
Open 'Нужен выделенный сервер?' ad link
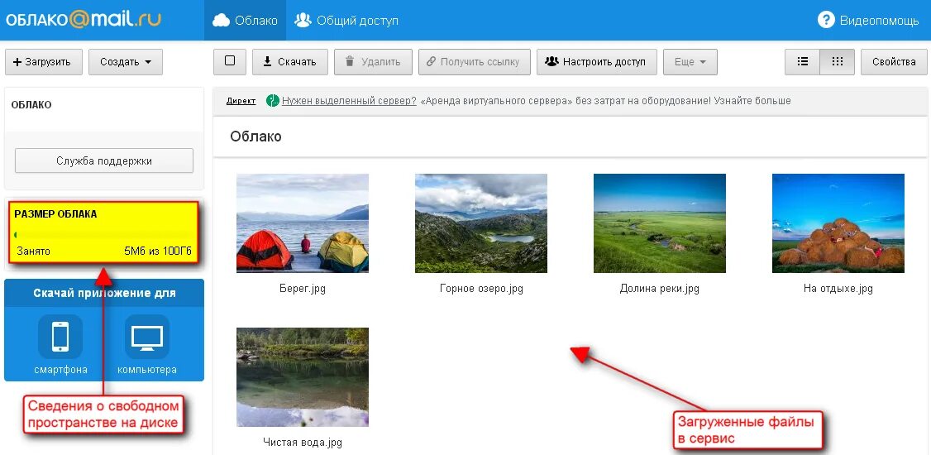pyautogui.click(x=349, y=101)
